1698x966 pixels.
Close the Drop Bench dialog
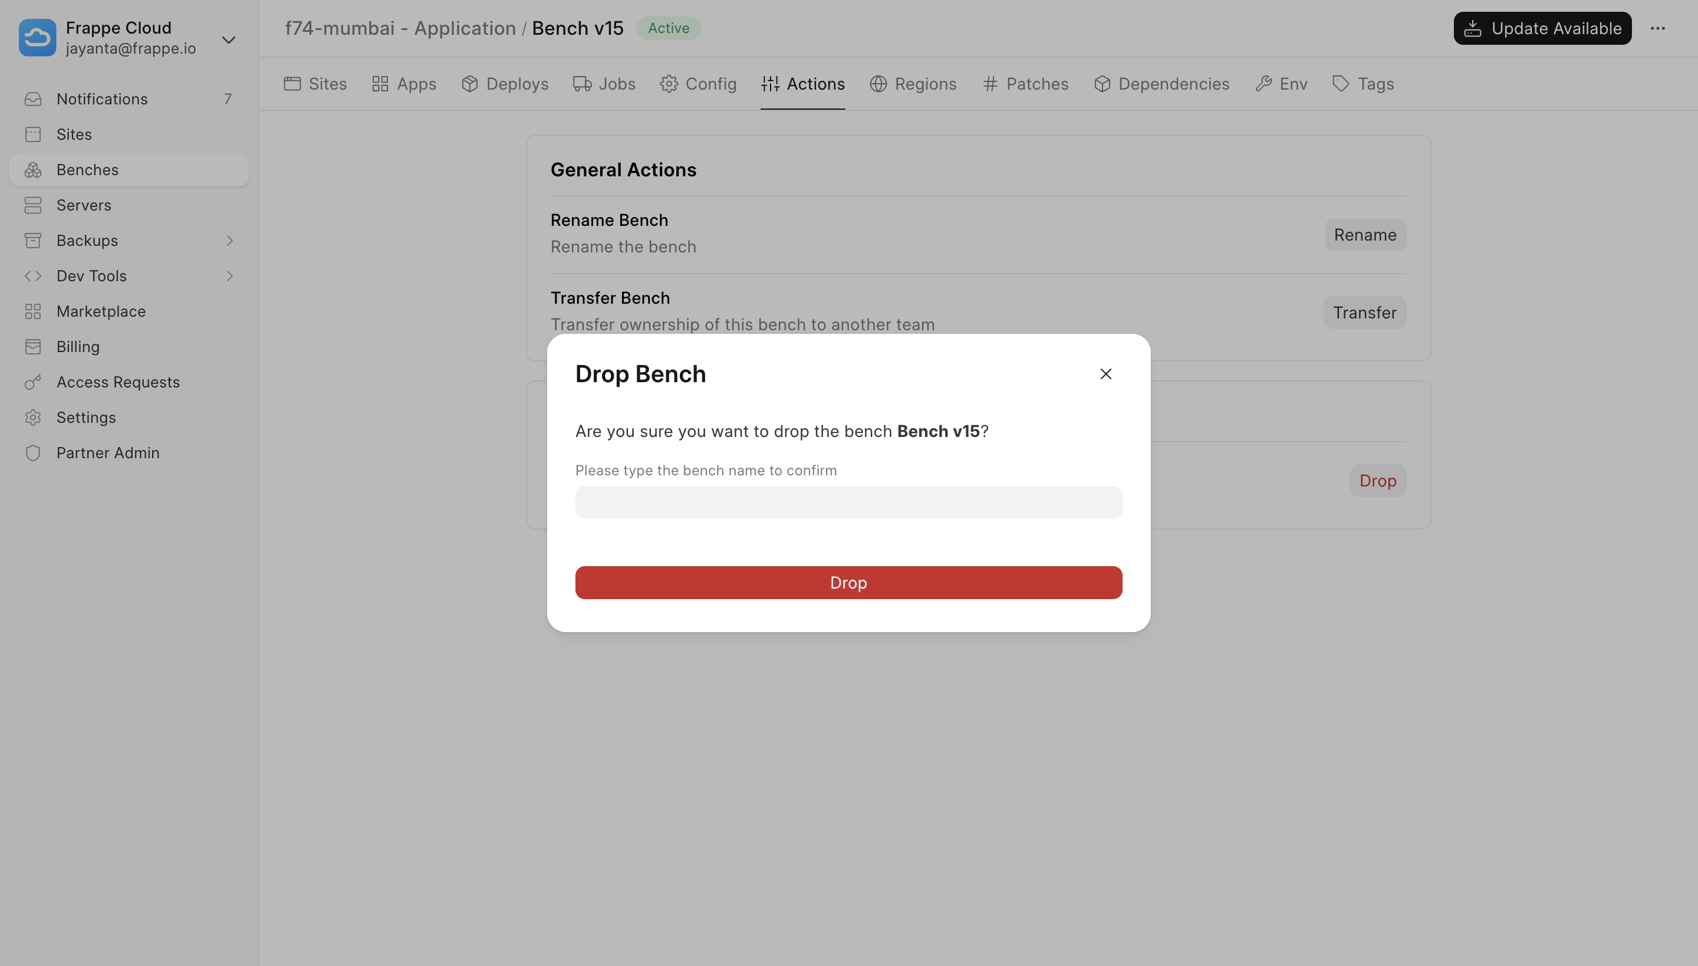point(1105,374)
